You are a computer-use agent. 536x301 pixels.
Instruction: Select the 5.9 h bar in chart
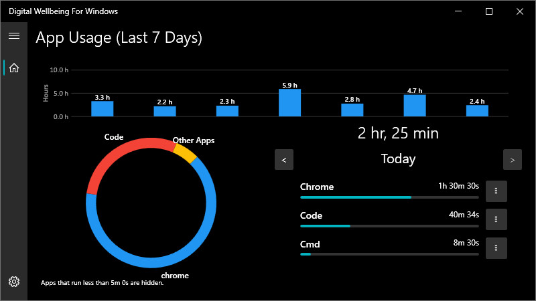pos(289,103)
